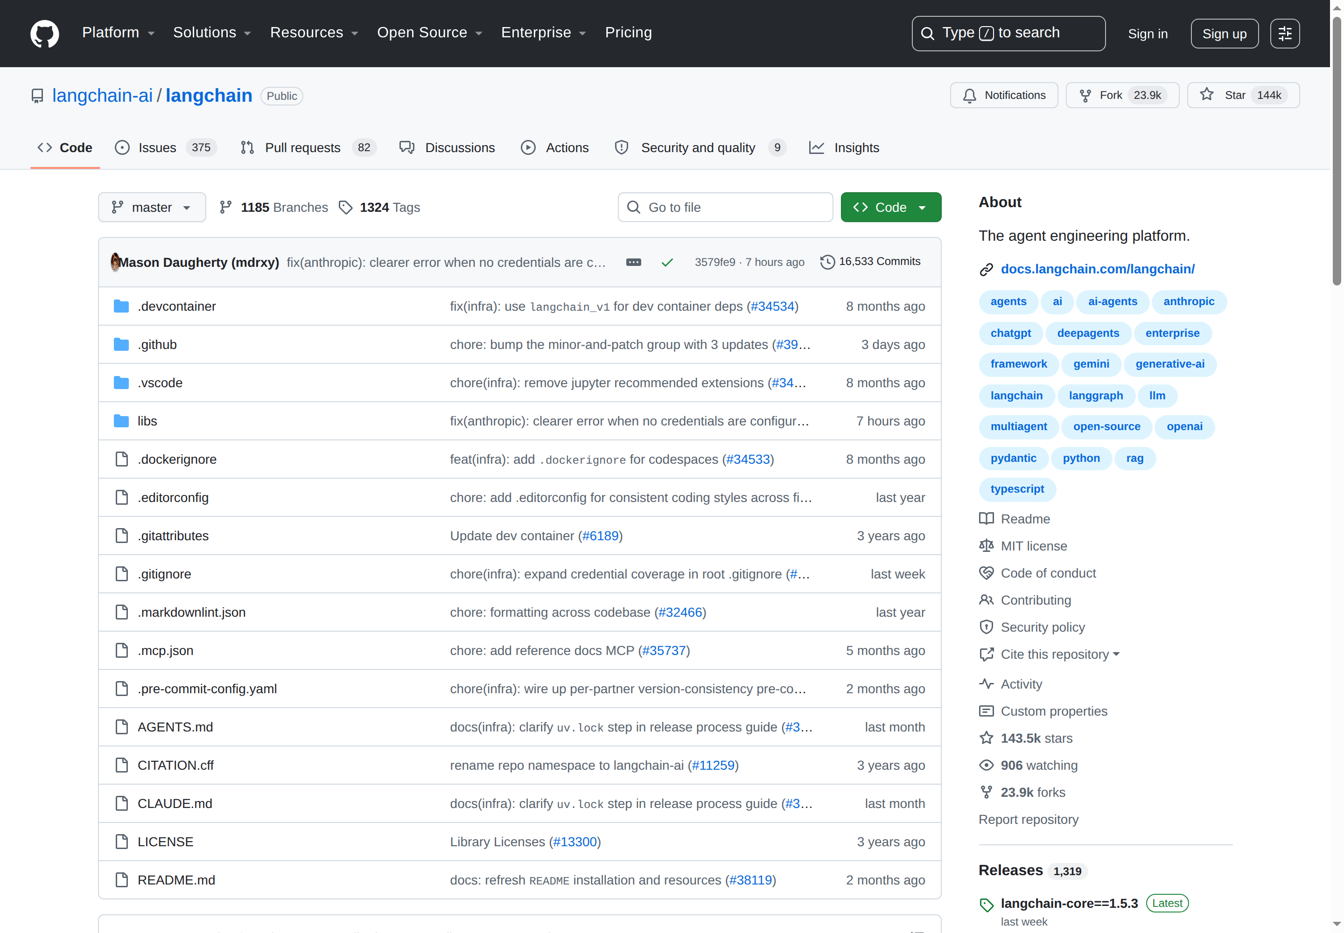Click the Go to file search field
Screen dimensions: 1344x933
coord(725,208)
